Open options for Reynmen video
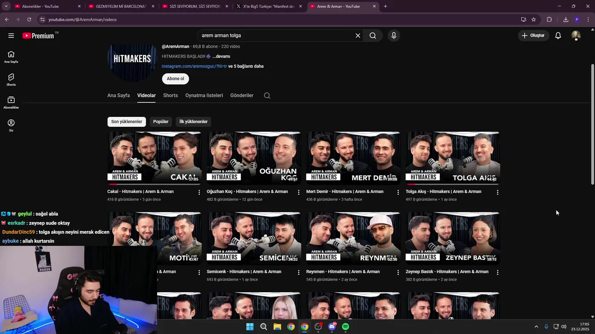This screenshot has height=334, width=595. (398, 272)
